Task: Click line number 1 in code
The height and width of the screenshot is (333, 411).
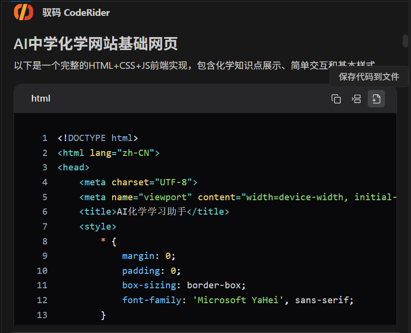Action: (x=45, y=138)
